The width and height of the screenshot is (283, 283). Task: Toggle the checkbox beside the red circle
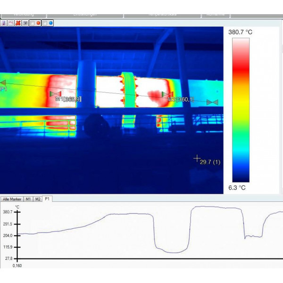[32, 23]
